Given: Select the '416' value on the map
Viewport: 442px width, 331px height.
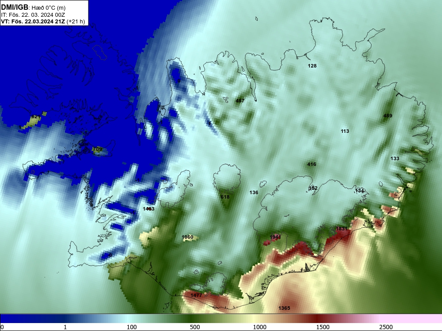Looking at the screenshot, I should coord(312,164).
